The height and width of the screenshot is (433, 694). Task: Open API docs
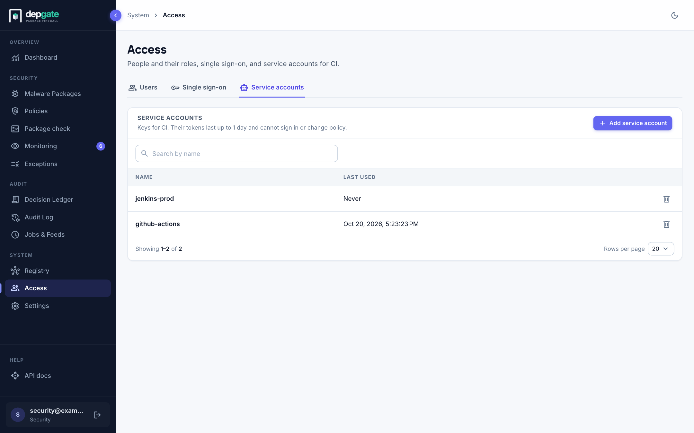(58, 376)
